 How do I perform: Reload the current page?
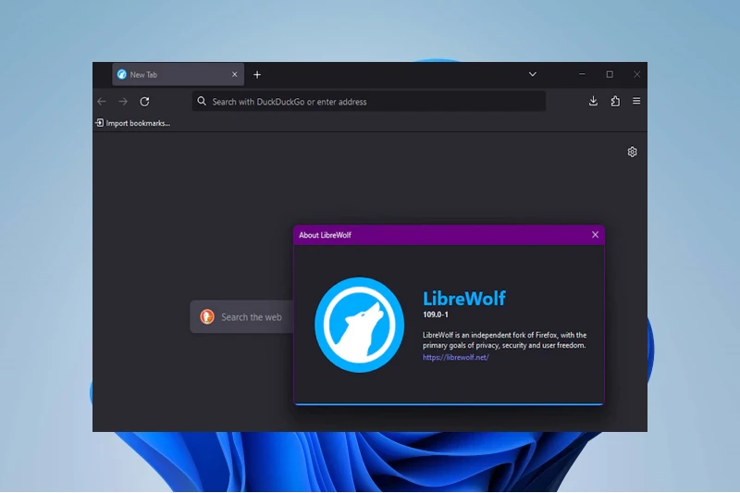(144, 102)
